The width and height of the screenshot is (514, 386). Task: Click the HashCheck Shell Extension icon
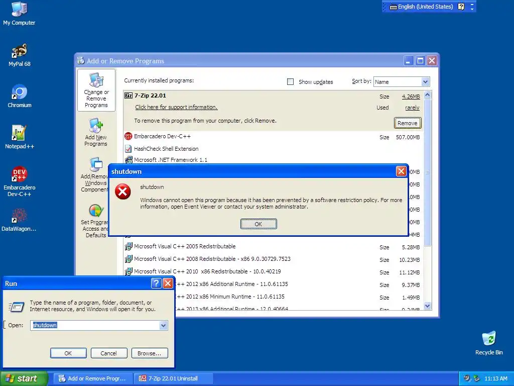(x=128, y=149)
